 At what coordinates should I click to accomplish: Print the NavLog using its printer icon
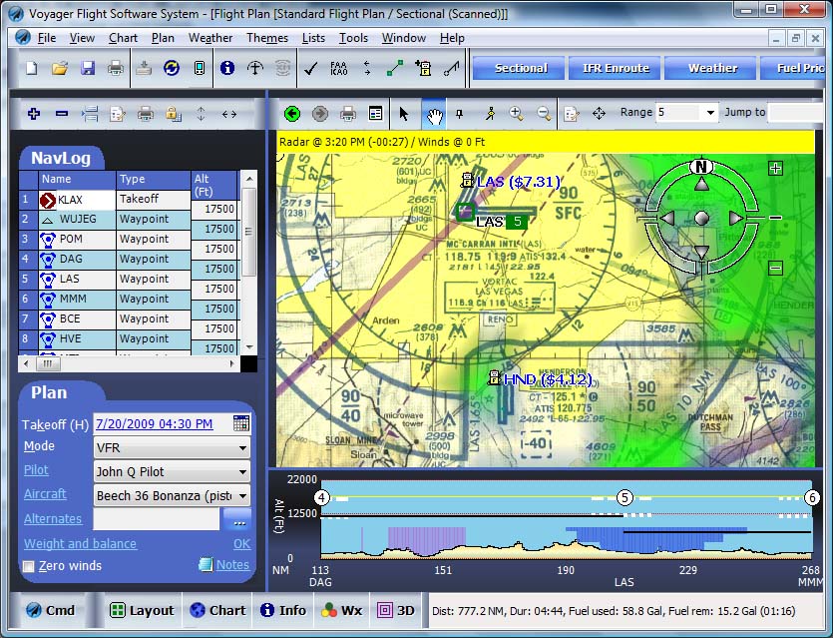point(145,113)
